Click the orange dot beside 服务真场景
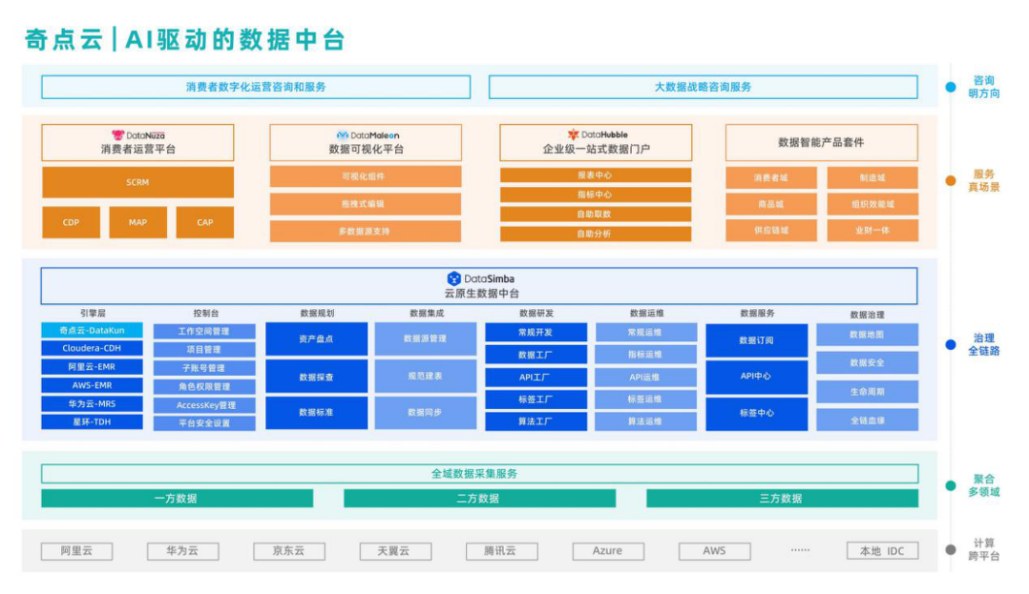The width and height of the screenshot is (1029, 594). (951, 180)
